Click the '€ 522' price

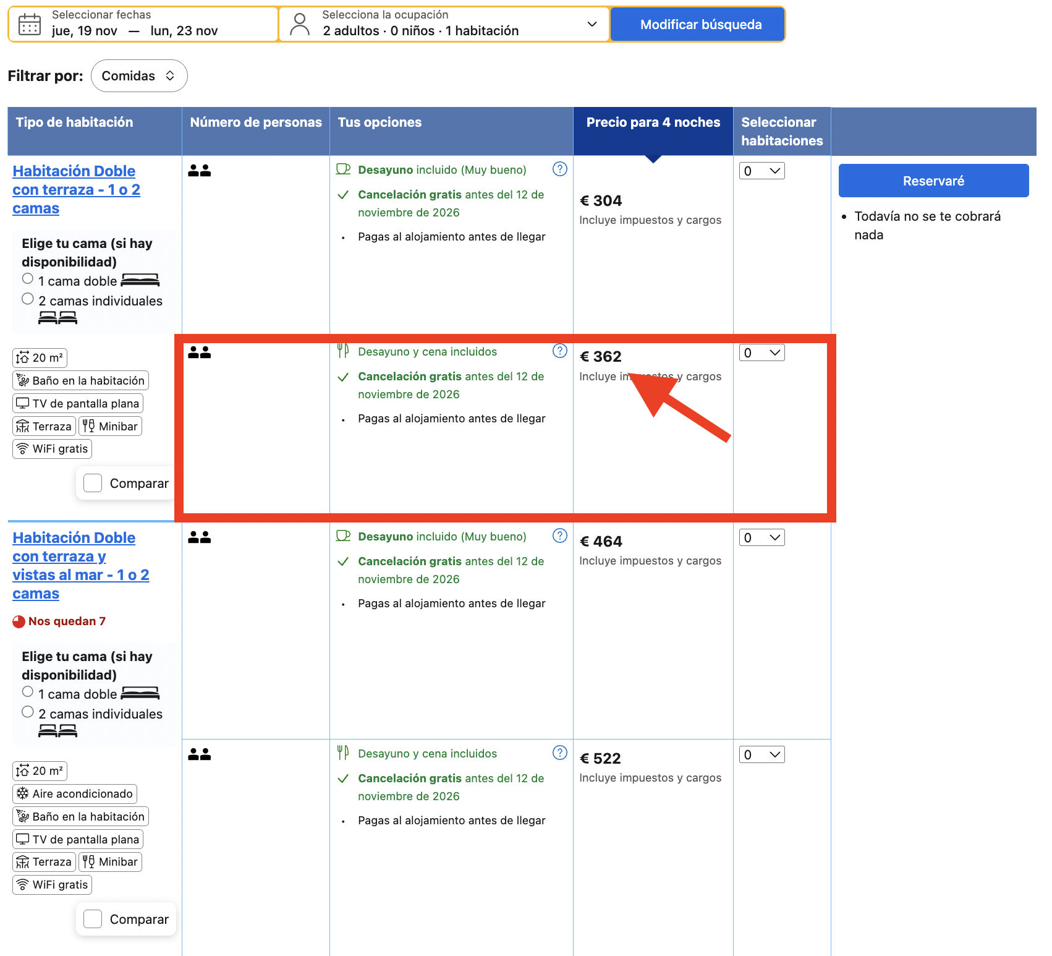click(x=600, y=759)
